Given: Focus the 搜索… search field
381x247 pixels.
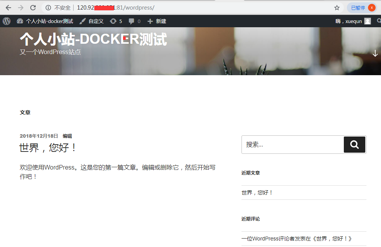Looking at the screenshot, I should pos(292,145).
